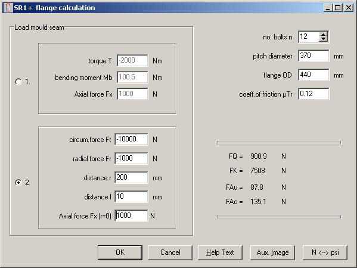This screenshot has height=268, width=357.
Task: Select radio option 1 for torque load
Action: pos(18,82)
